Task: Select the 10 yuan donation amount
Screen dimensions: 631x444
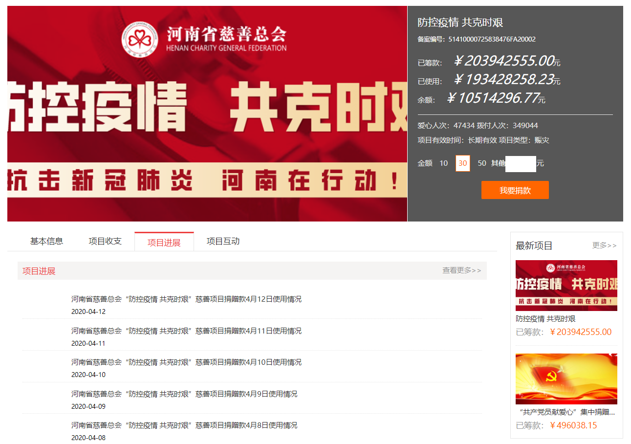Action: [x=443, y=163]
